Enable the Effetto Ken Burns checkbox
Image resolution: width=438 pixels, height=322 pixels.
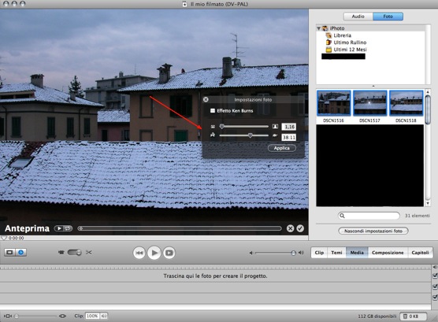[213, 110]
